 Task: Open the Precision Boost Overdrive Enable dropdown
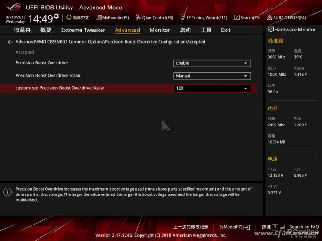coord(212,63)
